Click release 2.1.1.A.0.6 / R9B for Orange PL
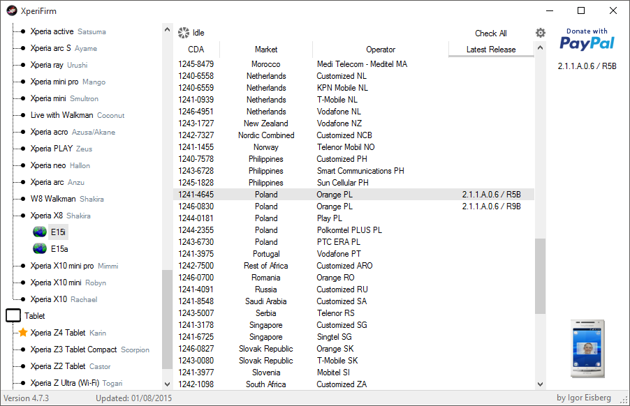This screenshot has width=630, height=406. (x=492, y=206)
